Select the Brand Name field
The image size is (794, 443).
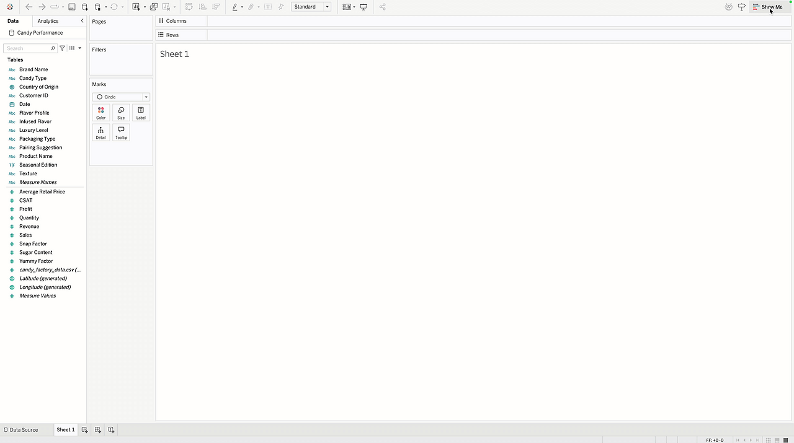pos(33,69)
